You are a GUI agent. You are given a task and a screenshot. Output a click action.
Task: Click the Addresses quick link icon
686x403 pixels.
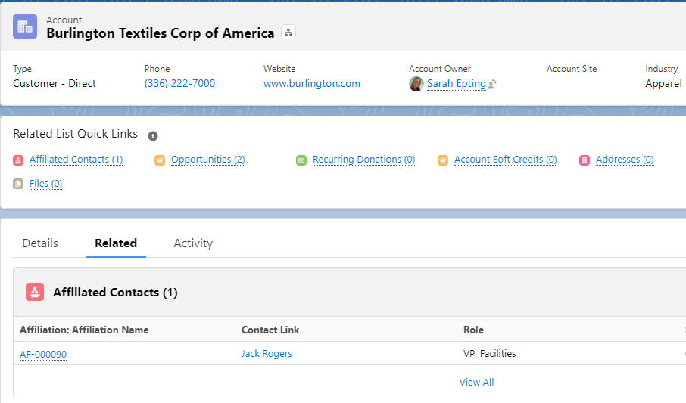(x=585, y=160)
